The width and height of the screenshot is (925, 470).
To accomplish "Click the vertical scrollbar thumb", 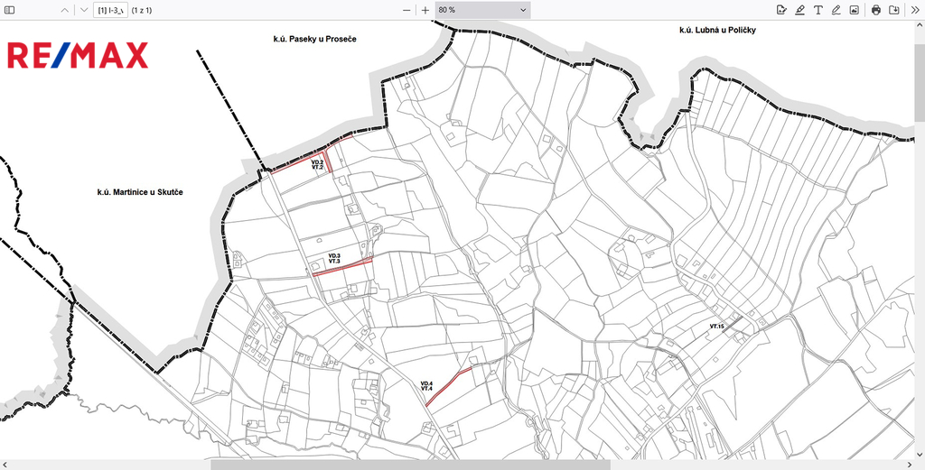I will coord(919,81).
